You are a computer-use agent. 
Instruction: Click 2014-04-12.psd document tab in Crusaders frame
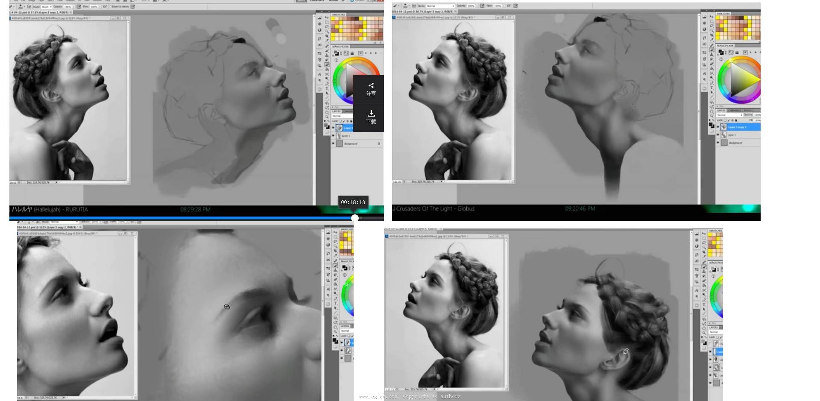point(425,12)
